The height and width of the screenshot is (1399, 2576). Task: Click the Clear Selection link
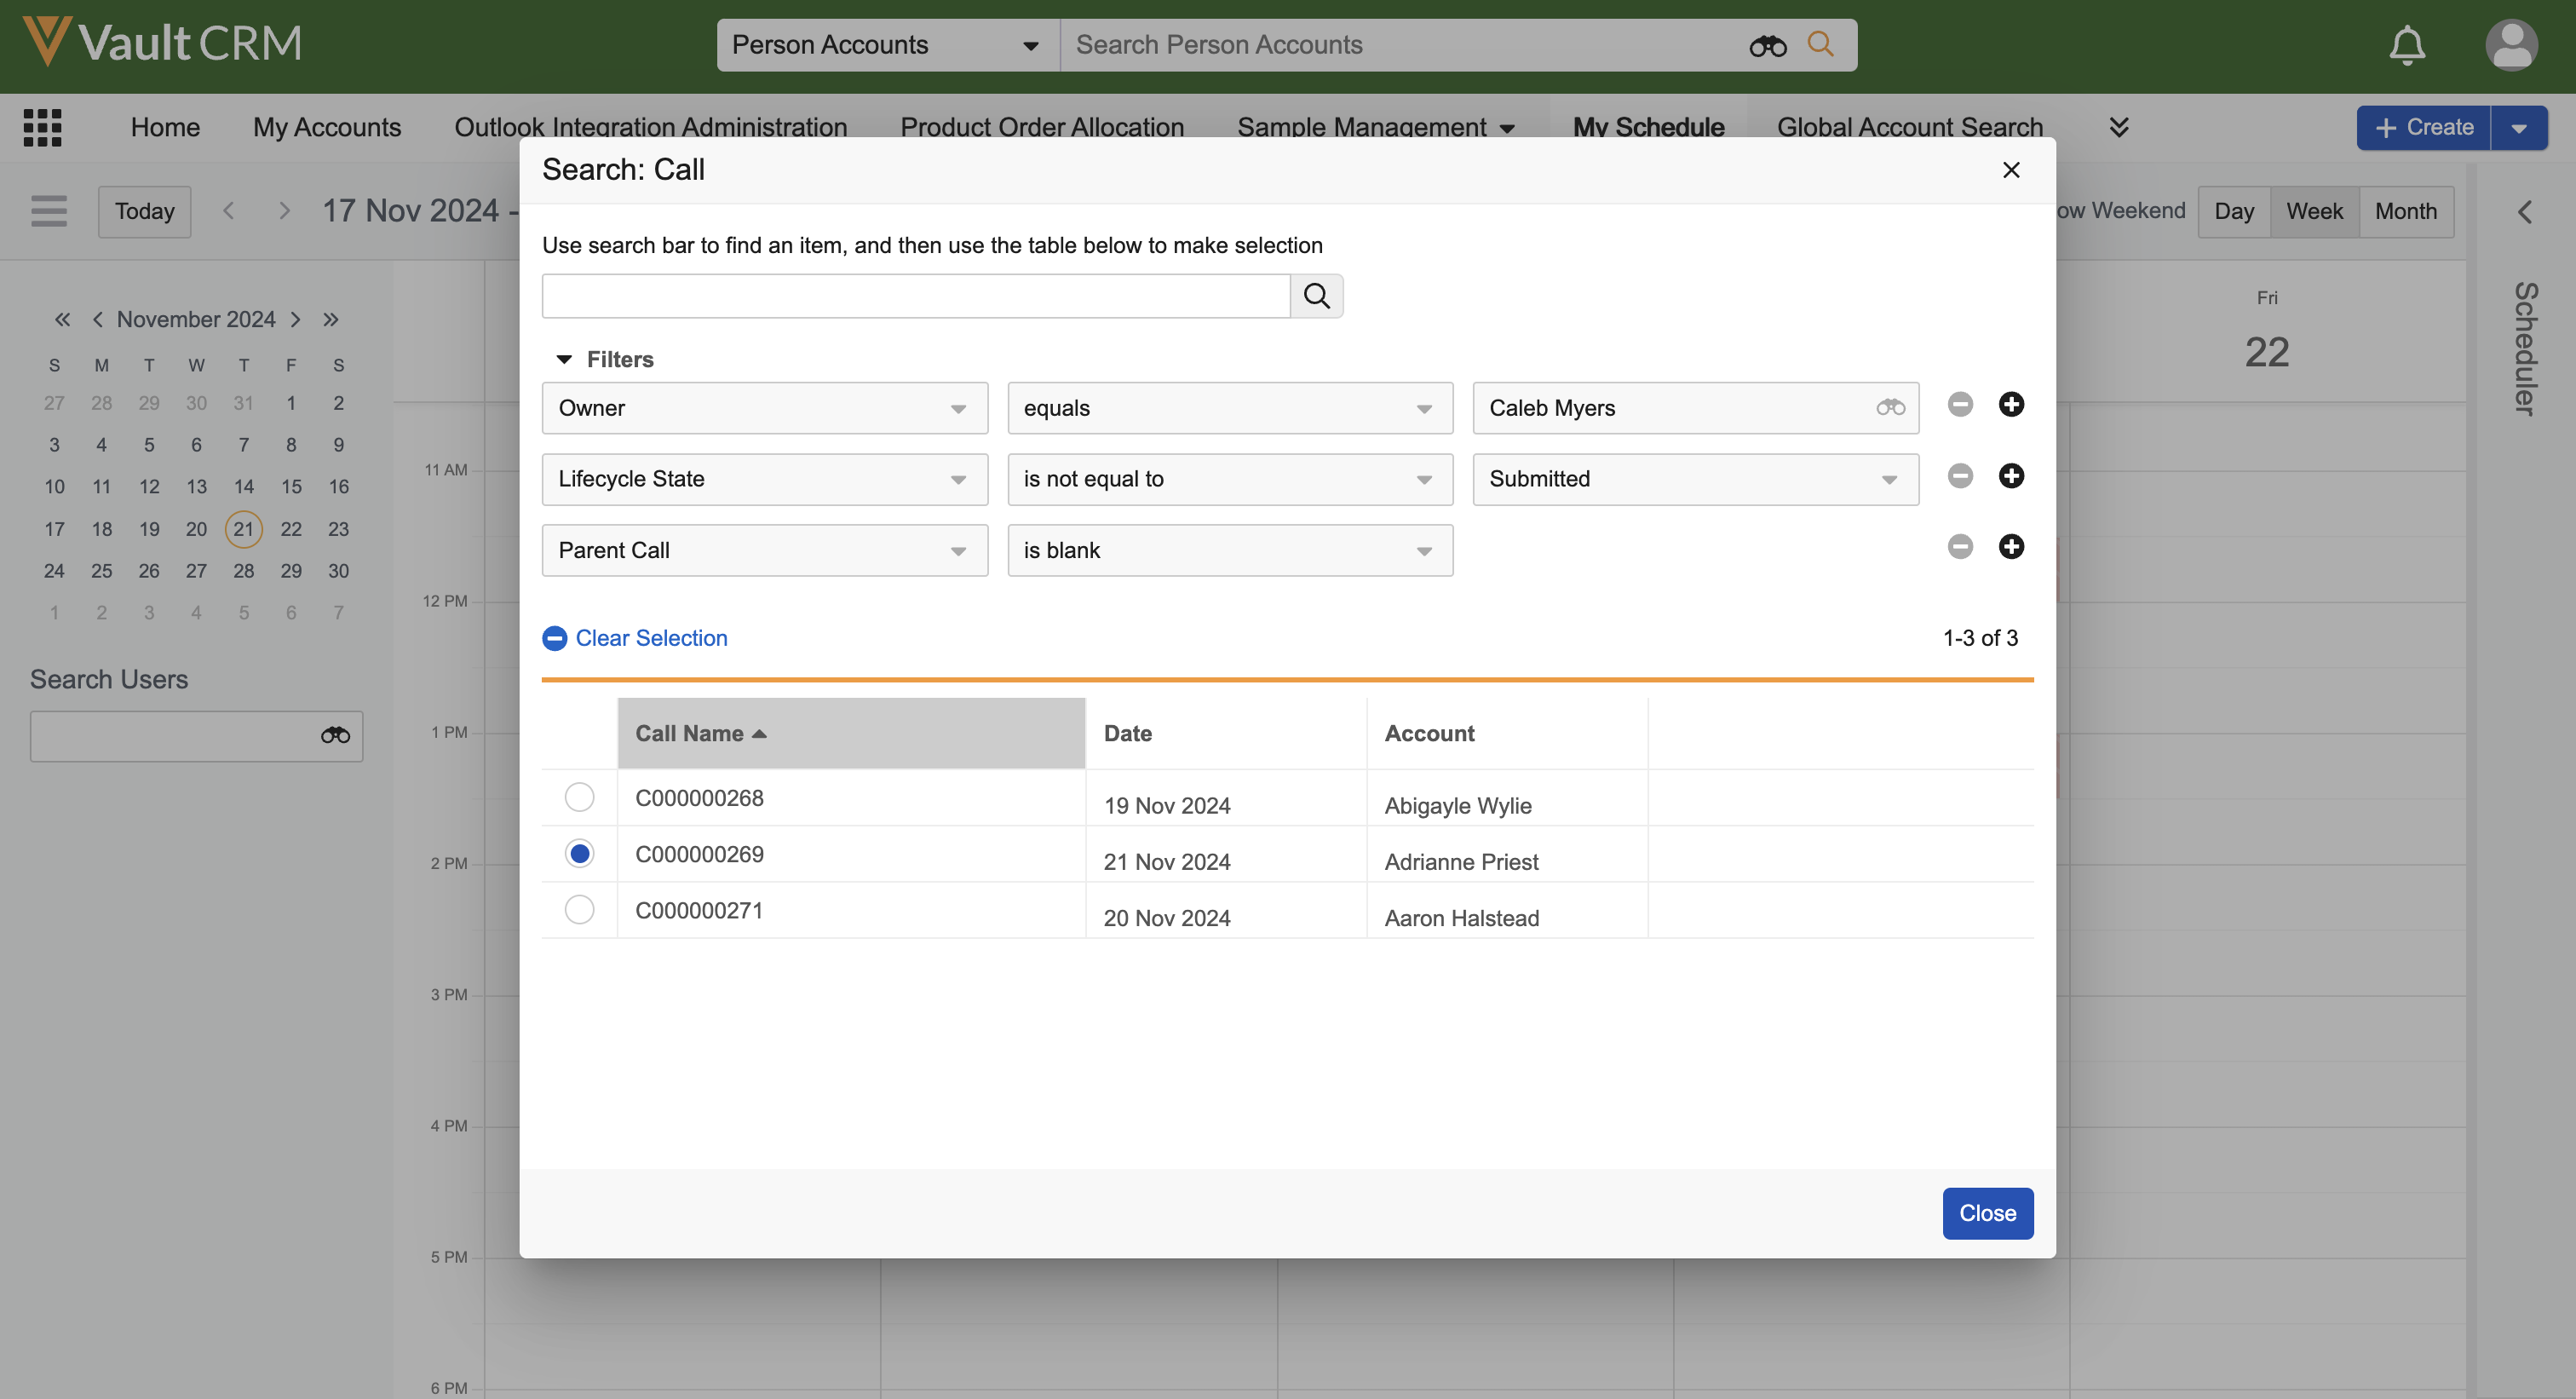[x=651, y=638]
